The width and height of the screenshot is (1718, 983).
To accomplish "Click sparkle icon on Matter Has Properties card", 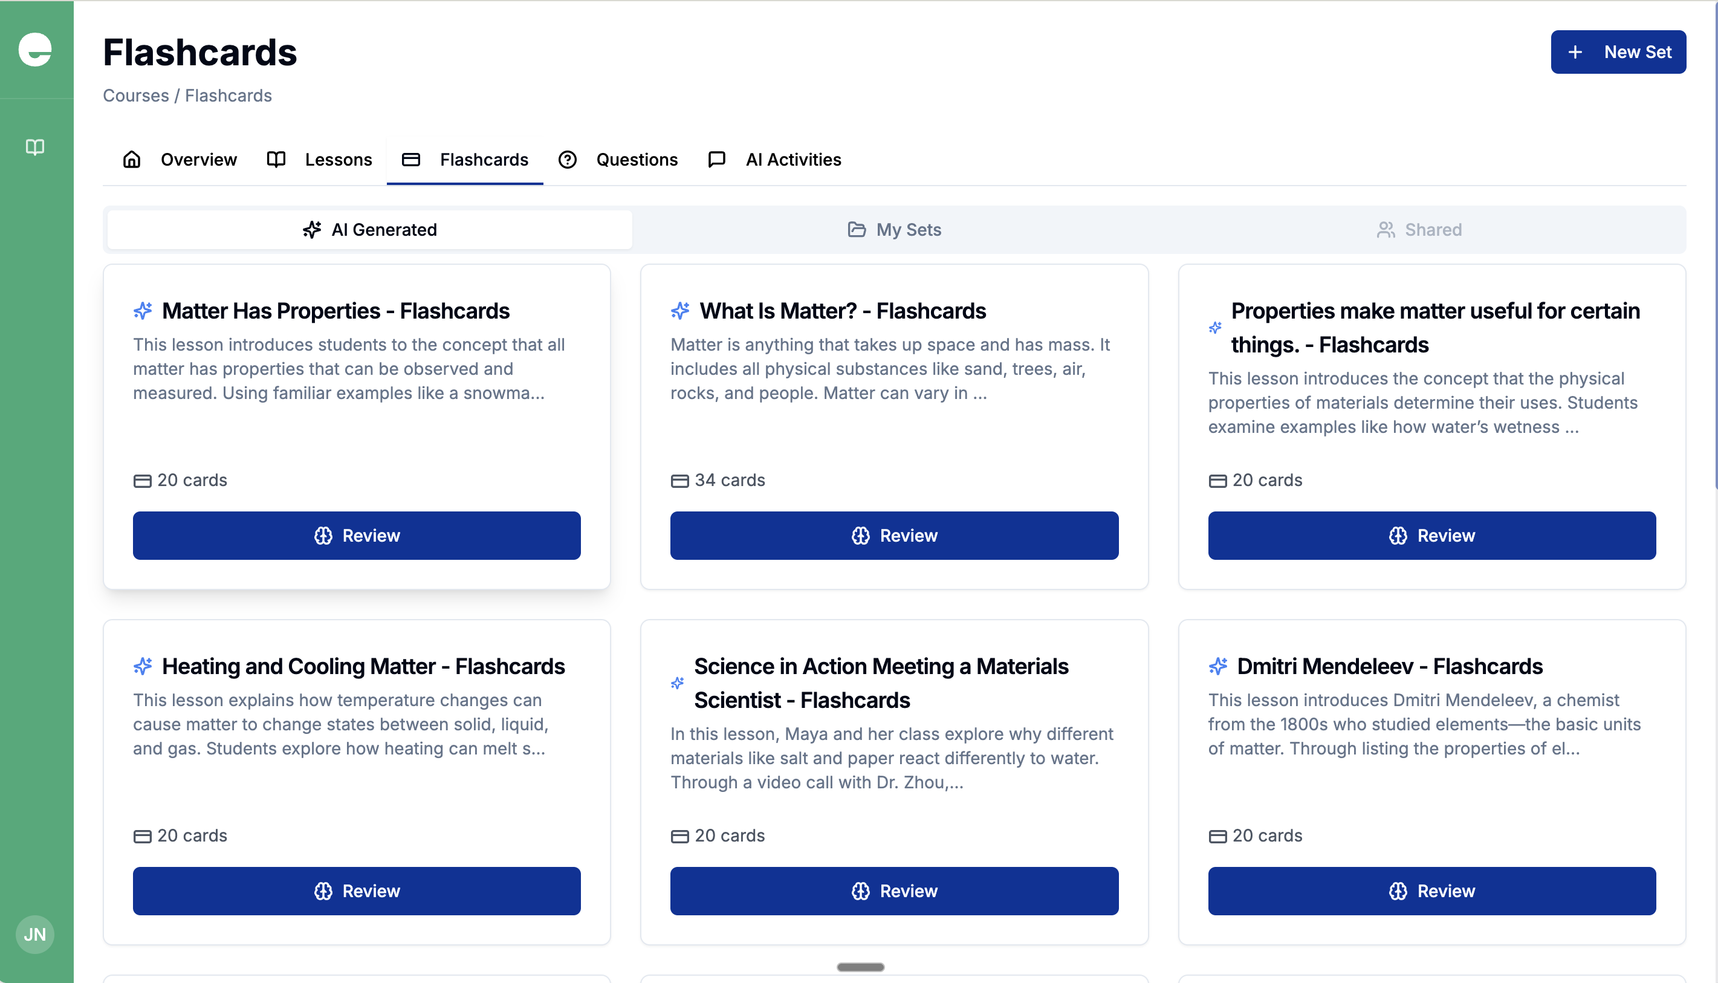I will click(143, 311).
